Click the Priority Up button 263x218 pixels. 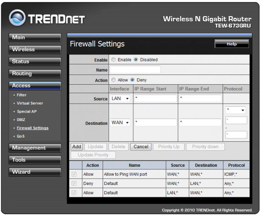coord(169,146)
